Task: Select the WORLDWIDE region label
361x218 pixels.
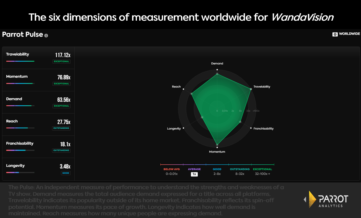Action: pyautogui.click(x=349, y=34)
